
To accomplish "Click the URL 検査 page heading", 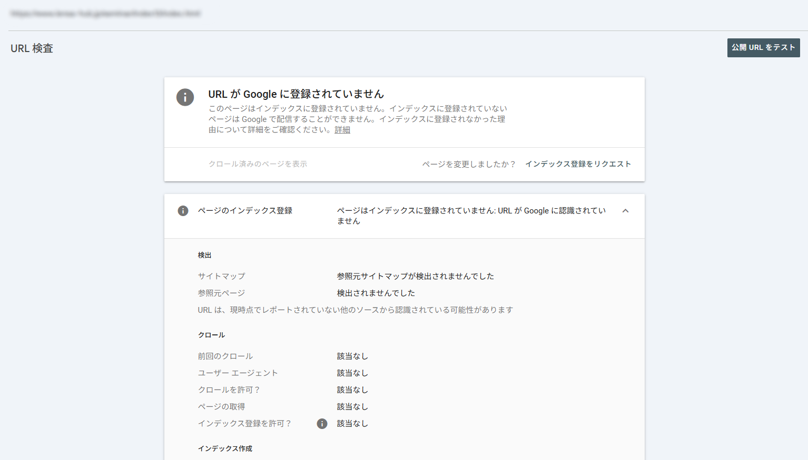I will coord(32,48).
